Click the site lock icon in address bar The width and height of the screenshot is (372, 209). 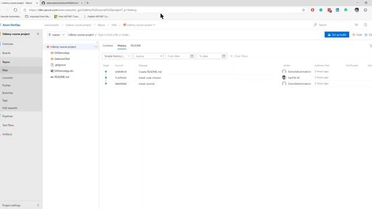pyautogui.click(x=25, y=10)
